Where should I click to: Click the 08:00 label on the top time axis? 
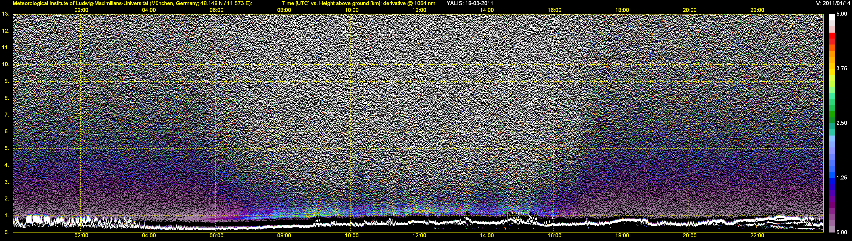pyautogui.click(x=284, y=10)
